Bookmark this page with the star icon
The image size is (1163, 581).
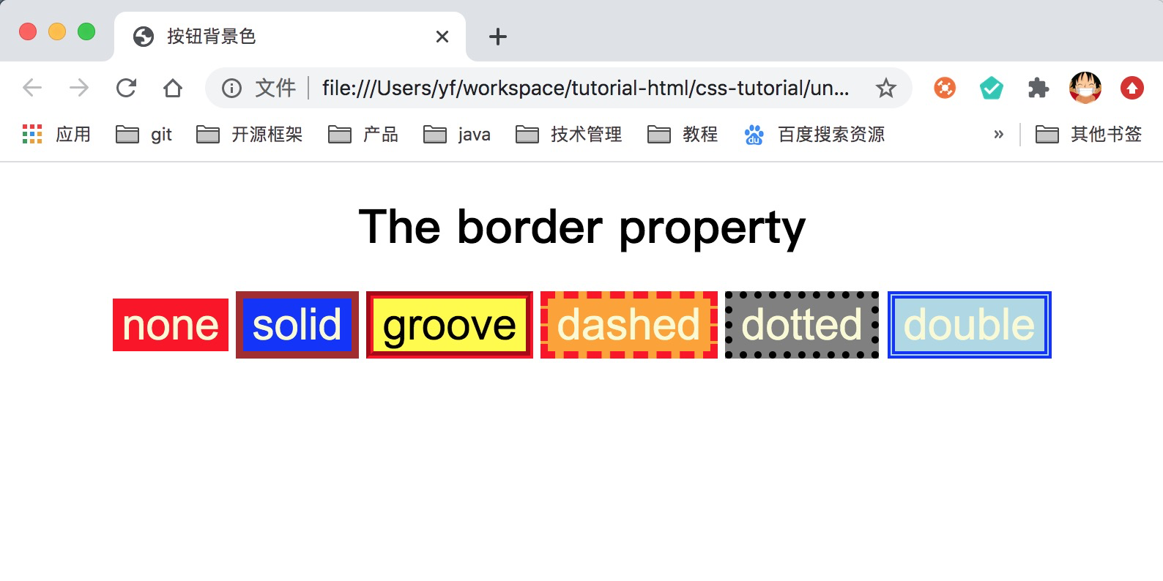coord(886,89)
